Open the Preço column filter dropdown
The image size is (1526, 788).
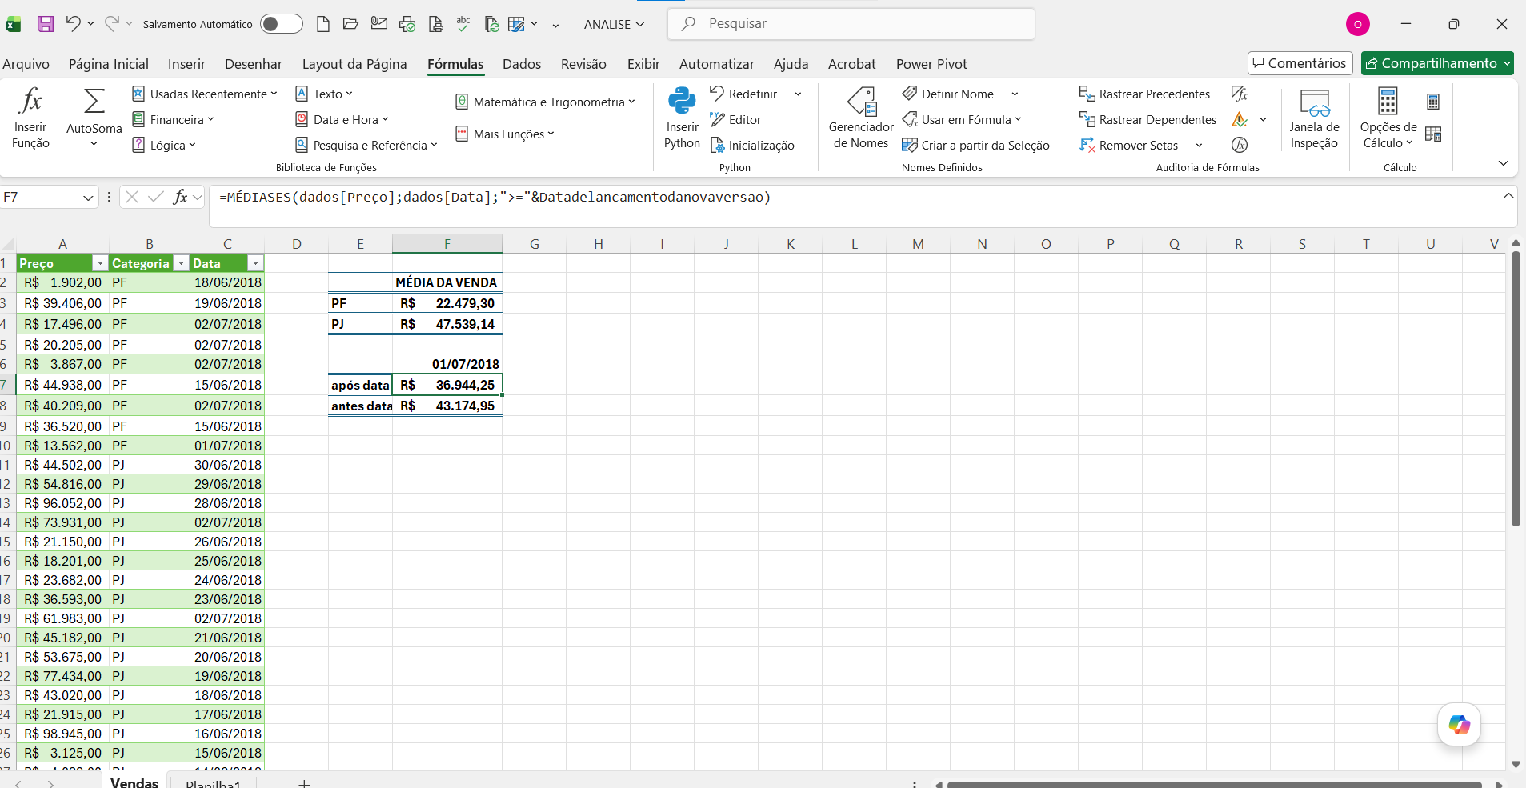[100, 263]
